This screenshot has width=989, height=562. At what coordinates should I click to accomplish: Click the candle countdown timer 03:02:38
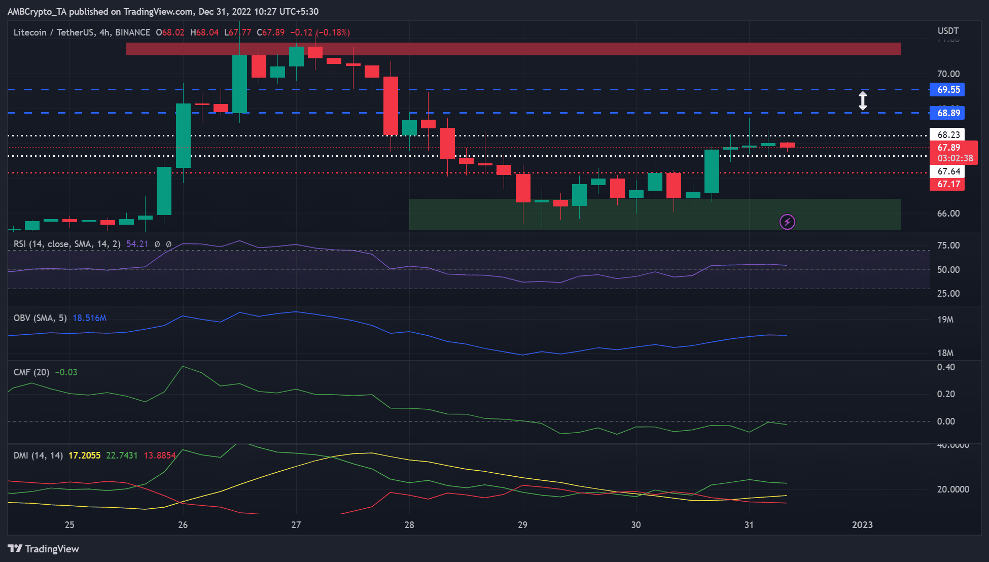tap(955, 158)
